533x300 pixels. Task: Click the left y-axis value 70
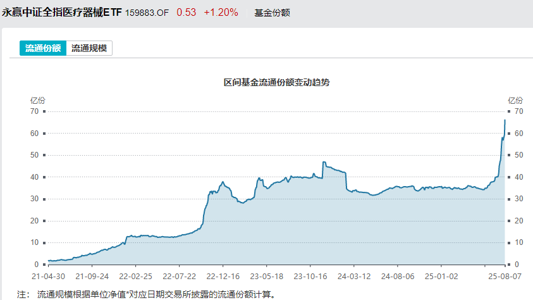point(34,111)
